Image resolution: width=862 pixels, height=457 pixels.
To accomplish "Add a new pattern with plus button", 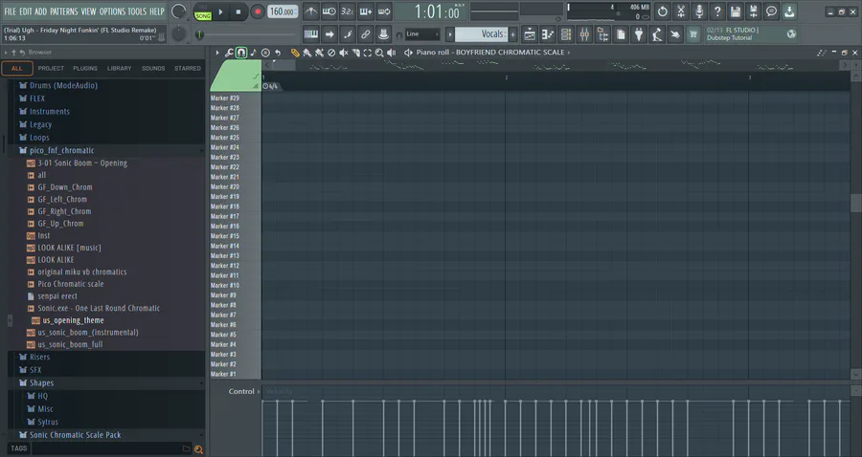I will click(x=513, y=34).
